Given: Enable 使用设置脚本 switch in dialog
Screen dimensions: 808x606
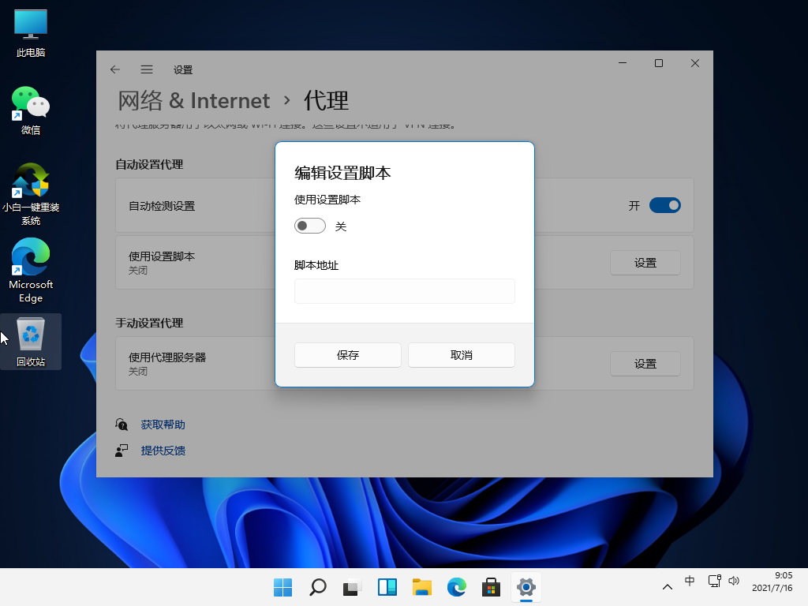Looking at the screenshot, I should [x=309, y=225].
